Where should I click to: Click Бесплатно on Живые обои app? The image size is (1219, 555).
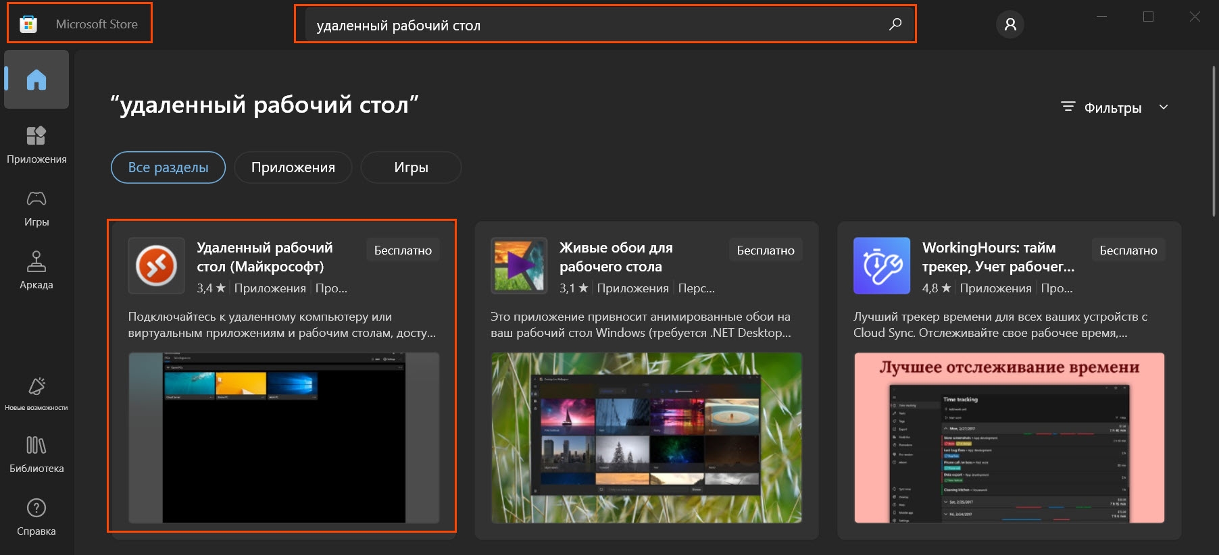[765, 250]
